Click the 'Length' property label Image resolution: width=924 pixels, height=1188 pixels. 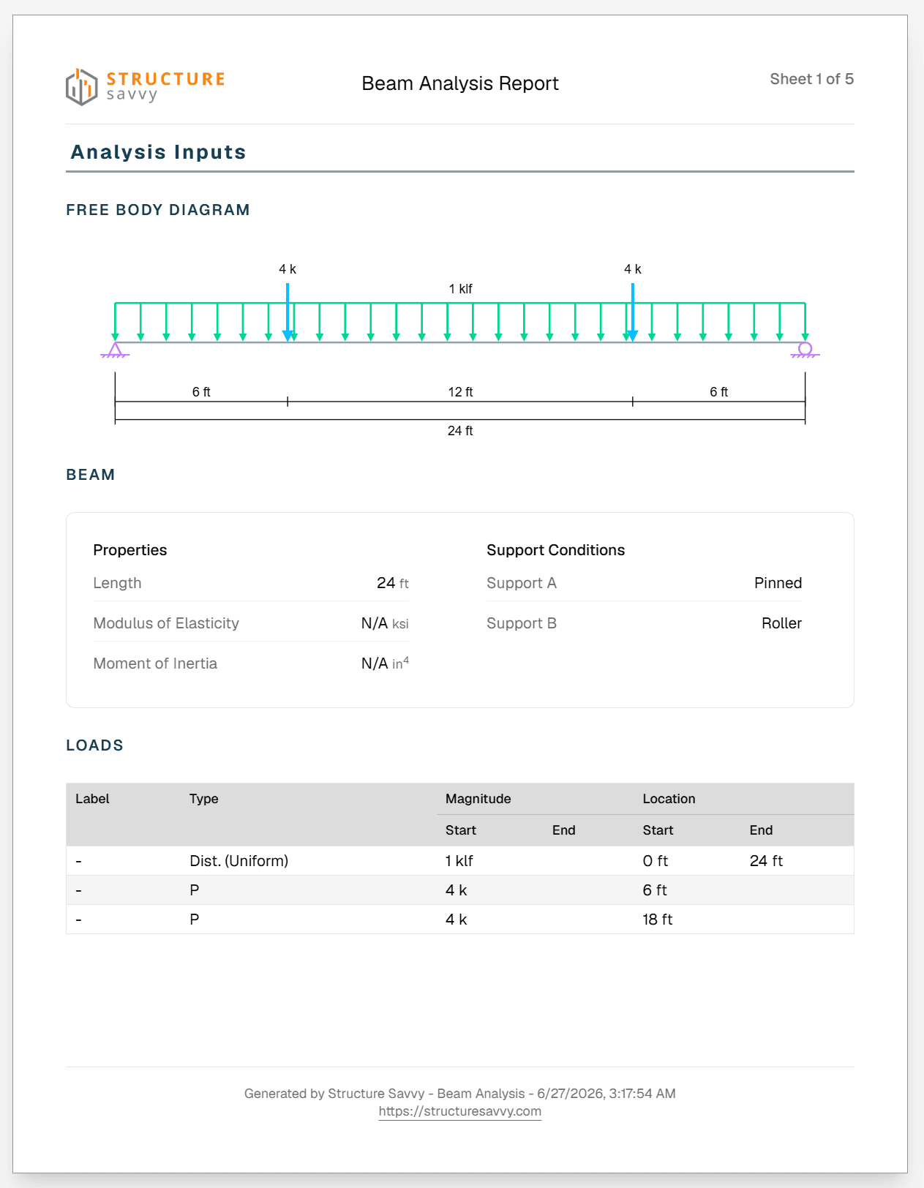point(117,583)
